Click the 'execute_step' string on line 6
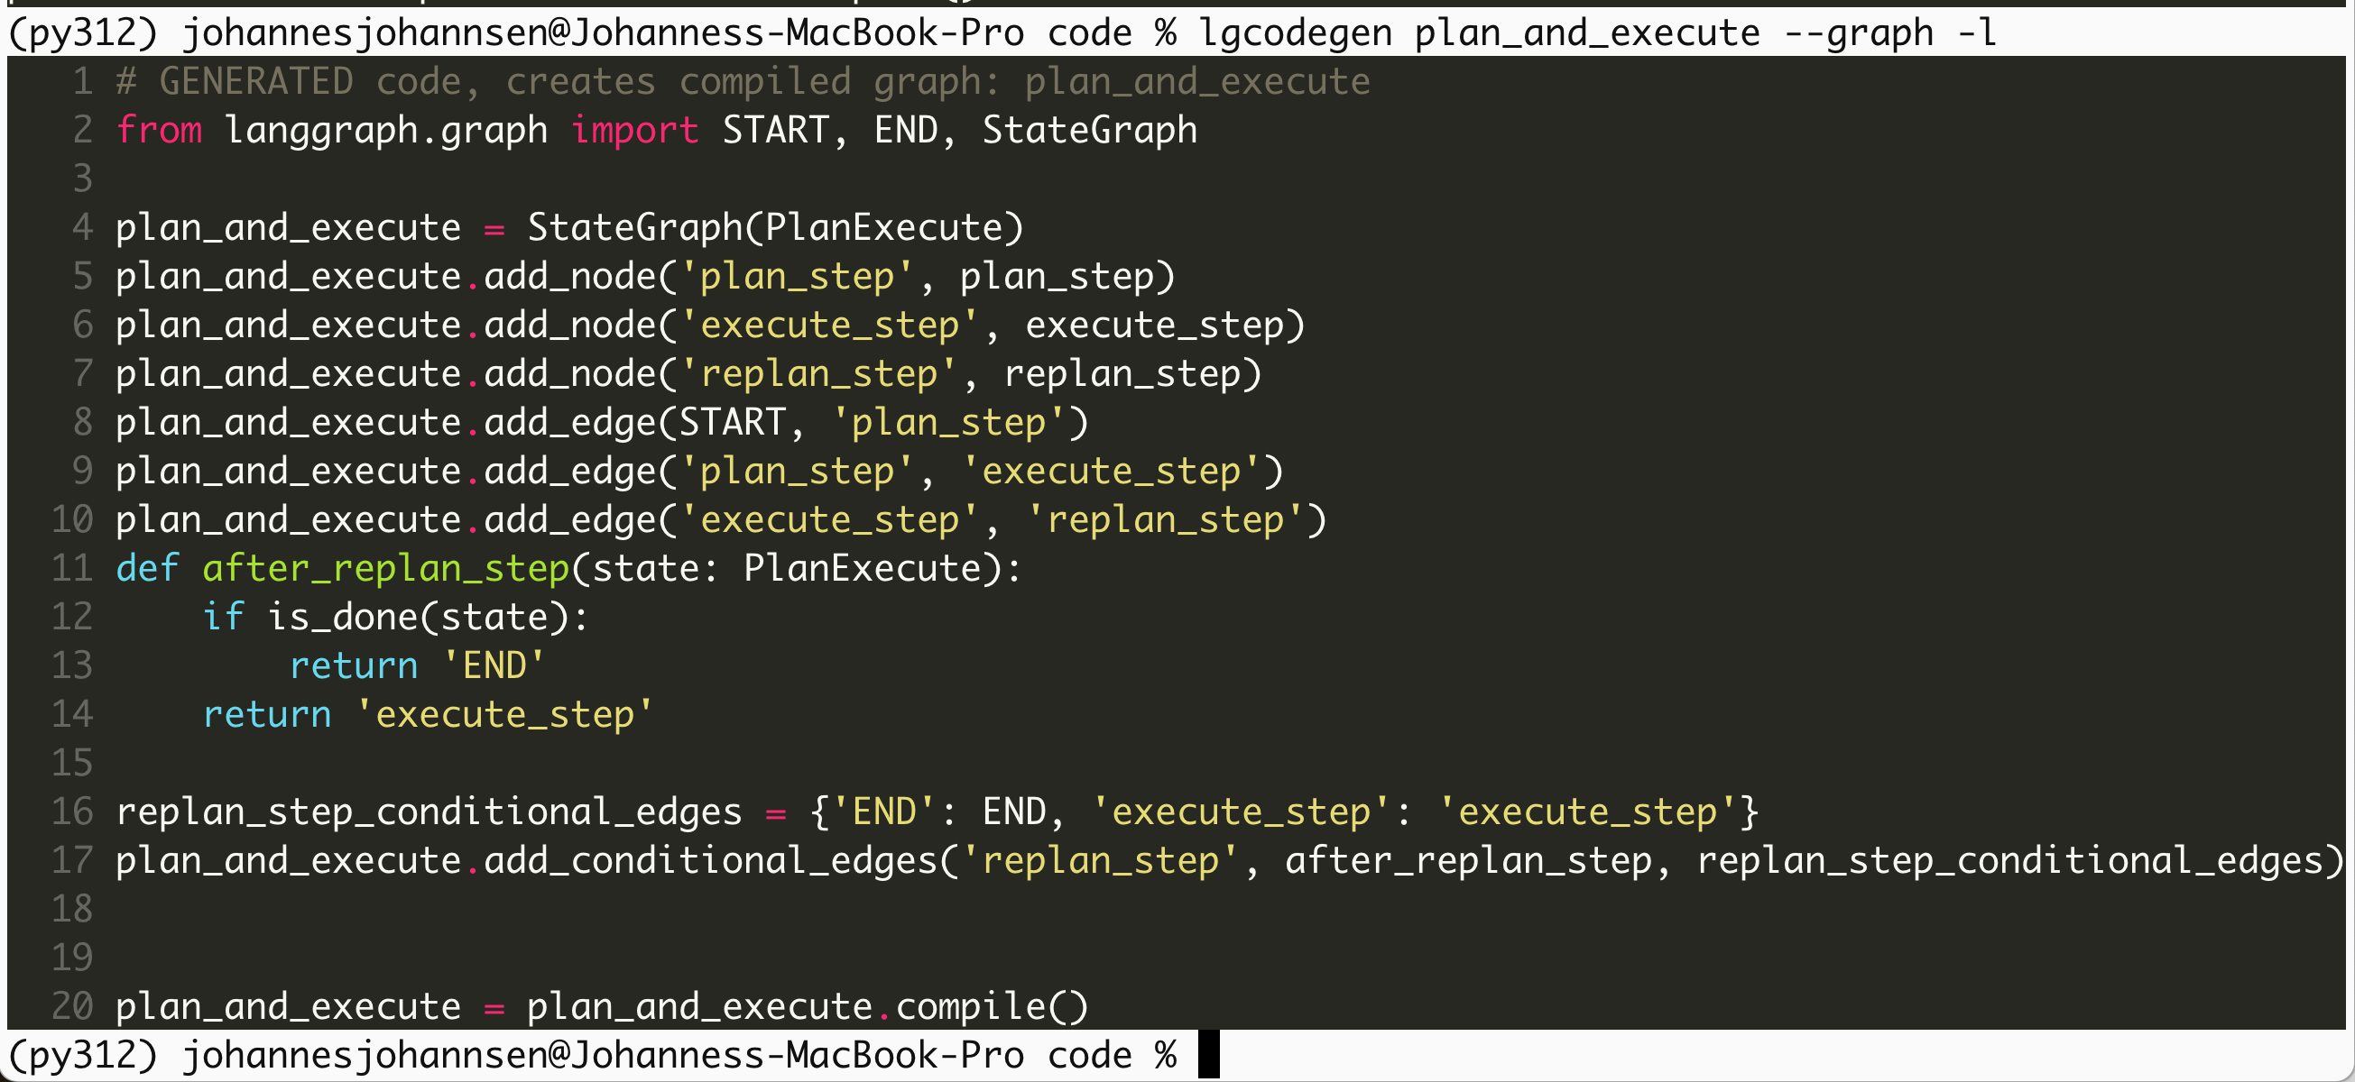Image resolution: width=2355 pixels, height=1082 pixels. [828, 326]
